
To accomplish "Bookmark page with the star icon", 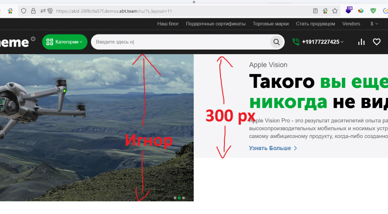I will click(x=335, y=11).
